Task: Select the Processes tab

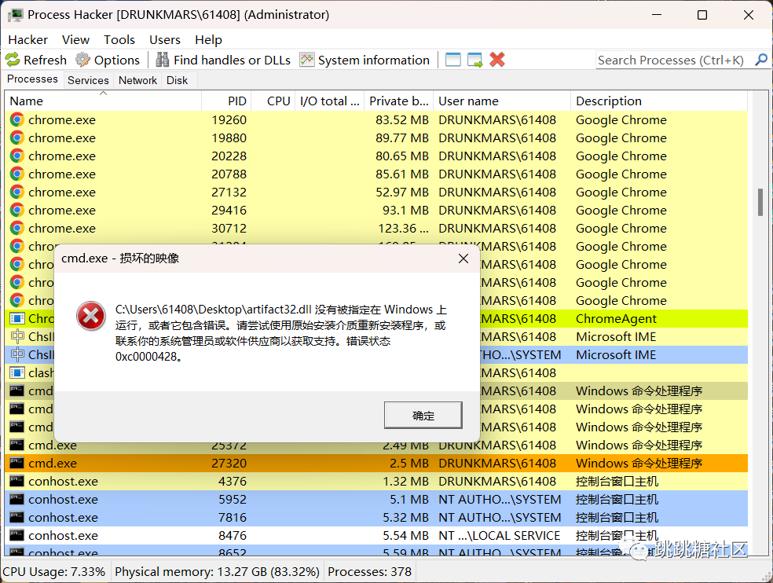Action: point(32,79)
